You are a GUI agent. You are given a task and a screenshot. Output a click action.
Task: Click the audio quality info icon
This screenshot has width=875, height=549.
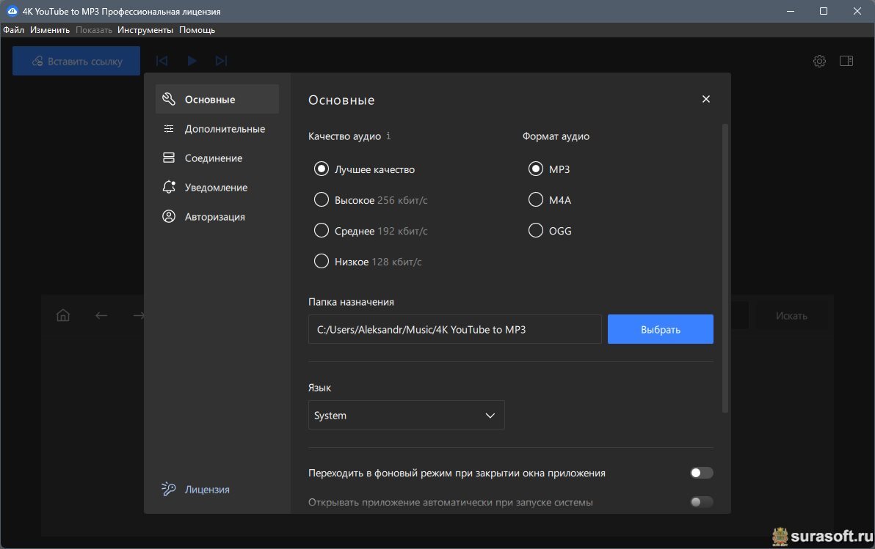[x=388, y=136]
